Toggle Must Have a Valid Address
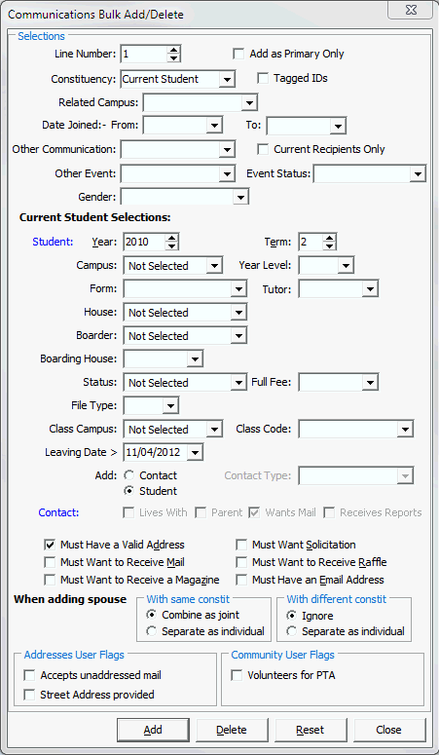 50,546
